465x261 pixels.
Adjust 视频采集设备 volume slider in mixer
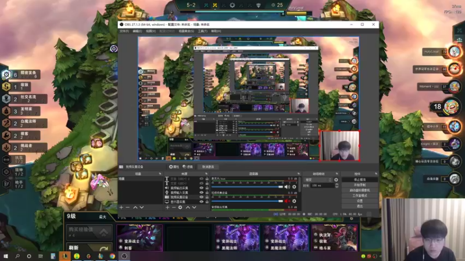click(247, 201)
